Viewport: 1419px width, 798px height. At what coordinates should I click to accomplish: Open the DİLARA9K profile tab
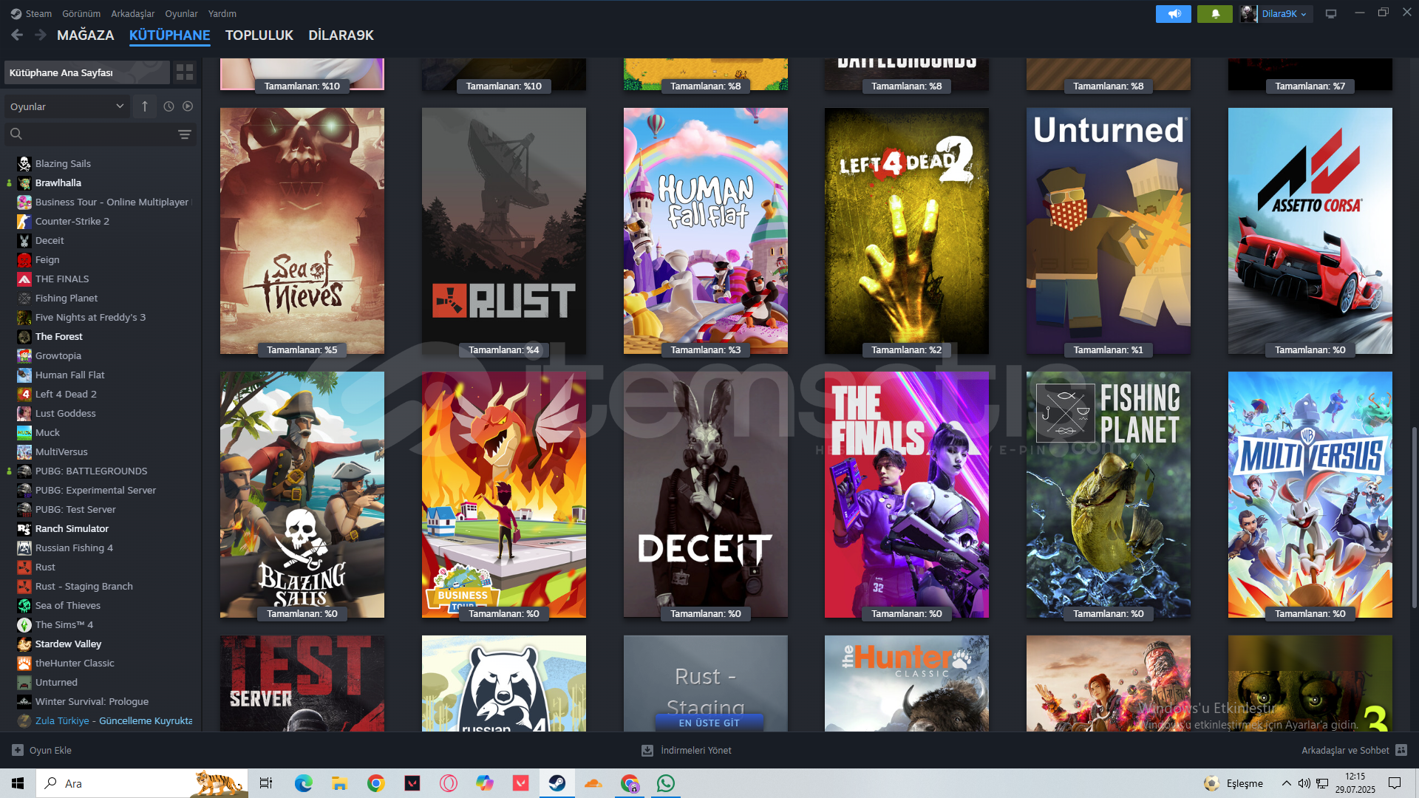coord(341,35)
